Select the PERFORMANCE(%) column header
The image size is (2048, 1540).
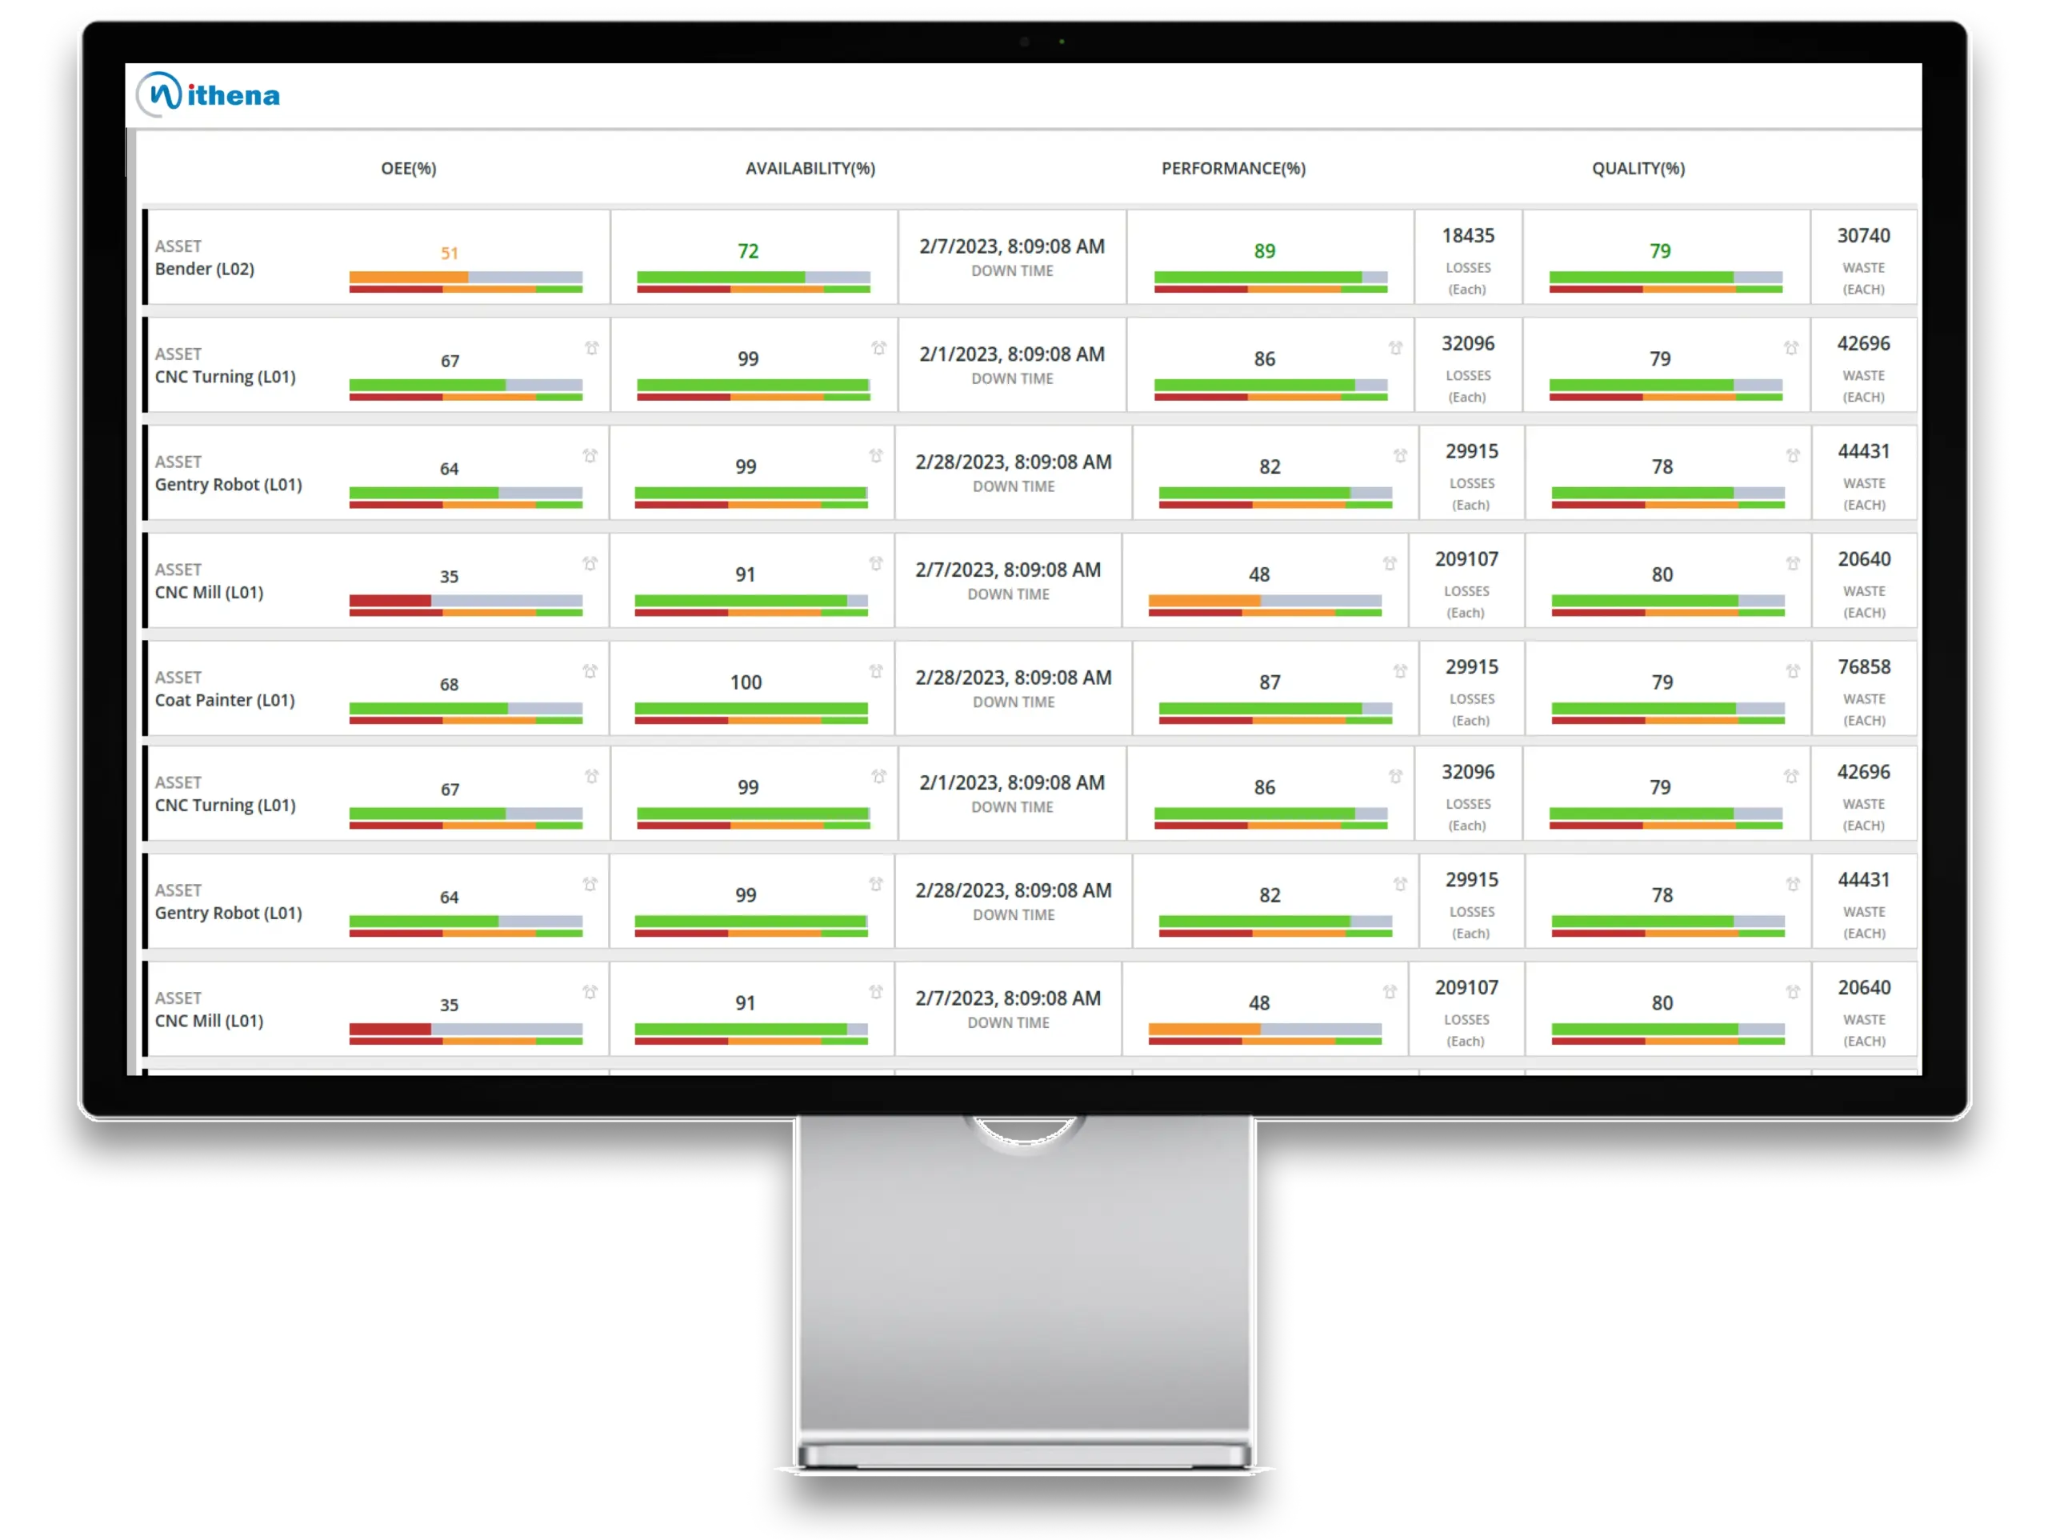[1234, 169]
